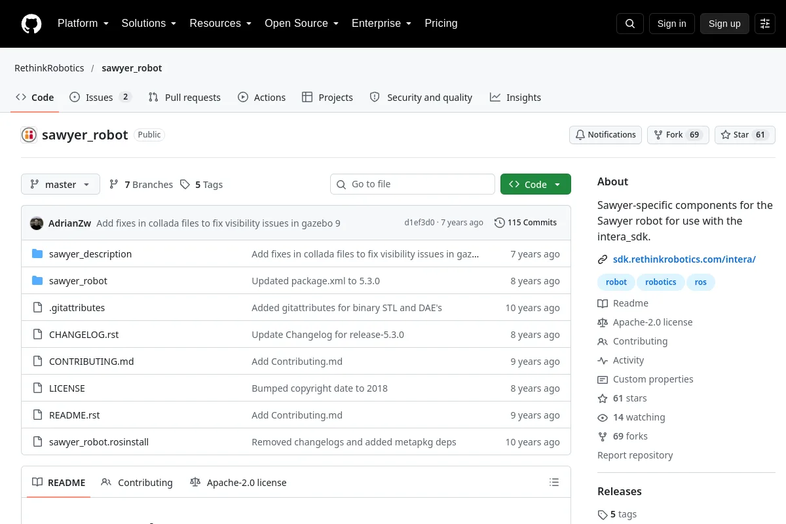Select the Contributing tab in README panel

(137, 483)
